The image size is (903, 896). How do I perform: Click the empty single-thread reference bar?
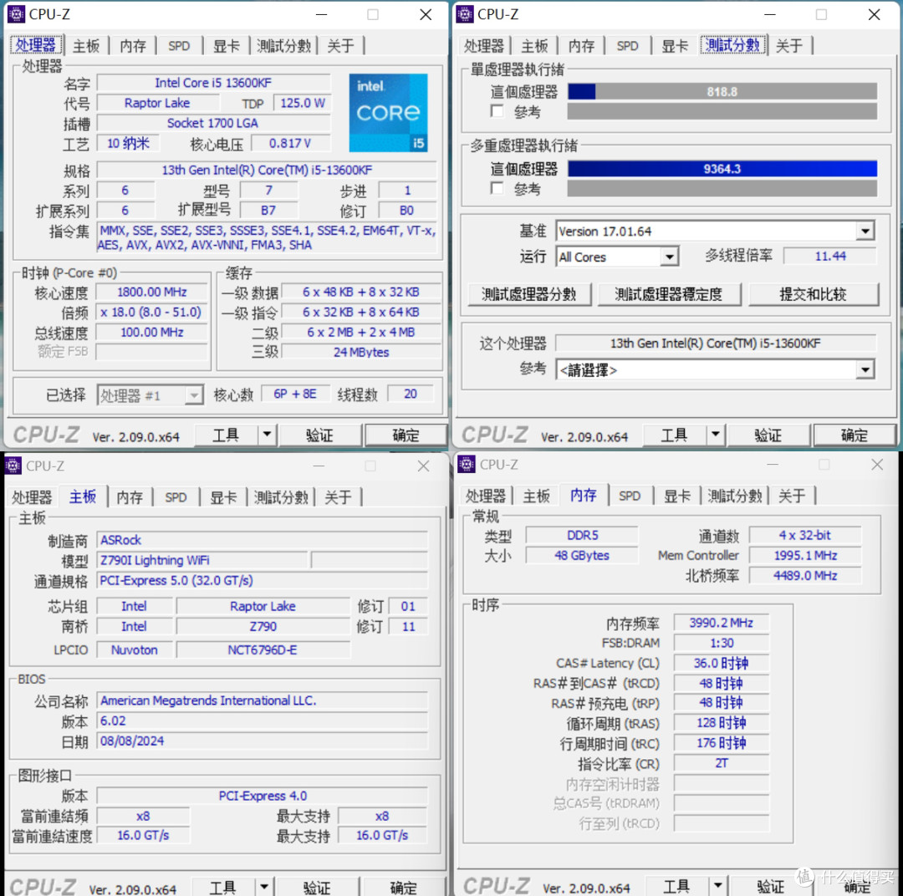pyautogui.click(x=722, y=111)
